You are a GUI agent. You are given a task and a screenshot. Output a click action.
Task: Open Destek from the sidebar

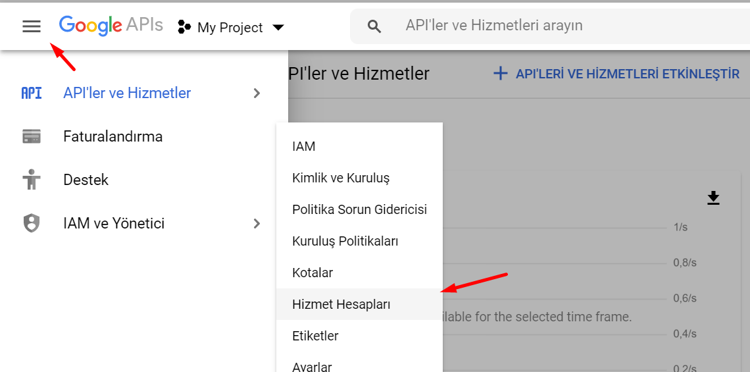[86, 180]
